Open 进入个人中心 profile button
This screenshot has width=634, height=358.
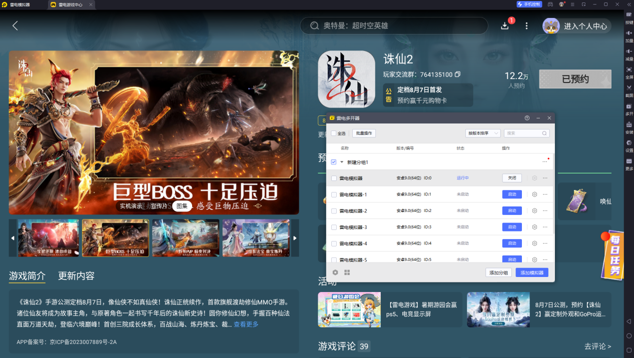[x=576, y=26]
